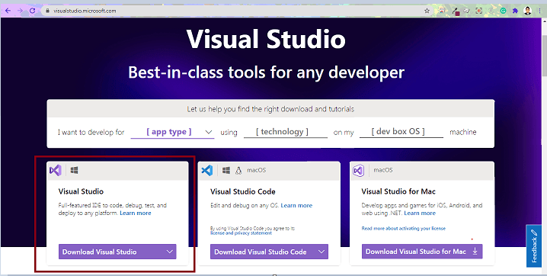Click the purple Visual Studio logo icon
This screenshot has width=547, height=276.
pos(56,170)
